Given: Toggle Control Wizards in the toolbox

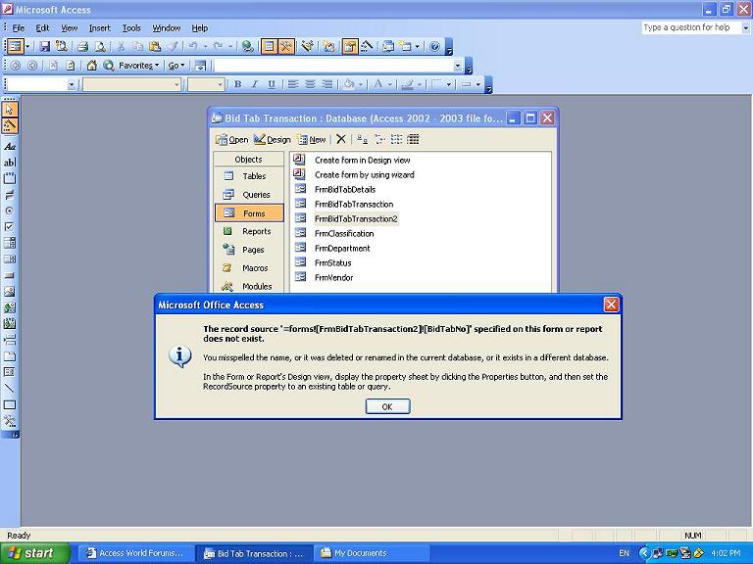Looking at the screenshot, I should [x=10, y=125].
